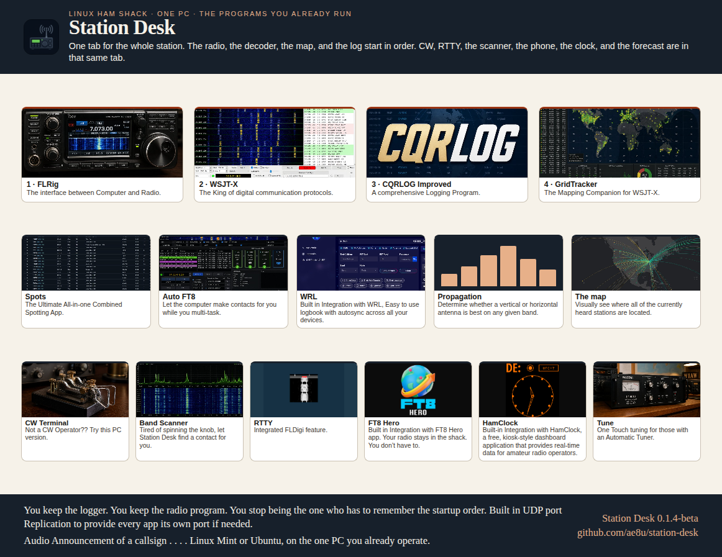Click the 'WRL' card title
Viewport: 722px width, 557px height.
309,297
